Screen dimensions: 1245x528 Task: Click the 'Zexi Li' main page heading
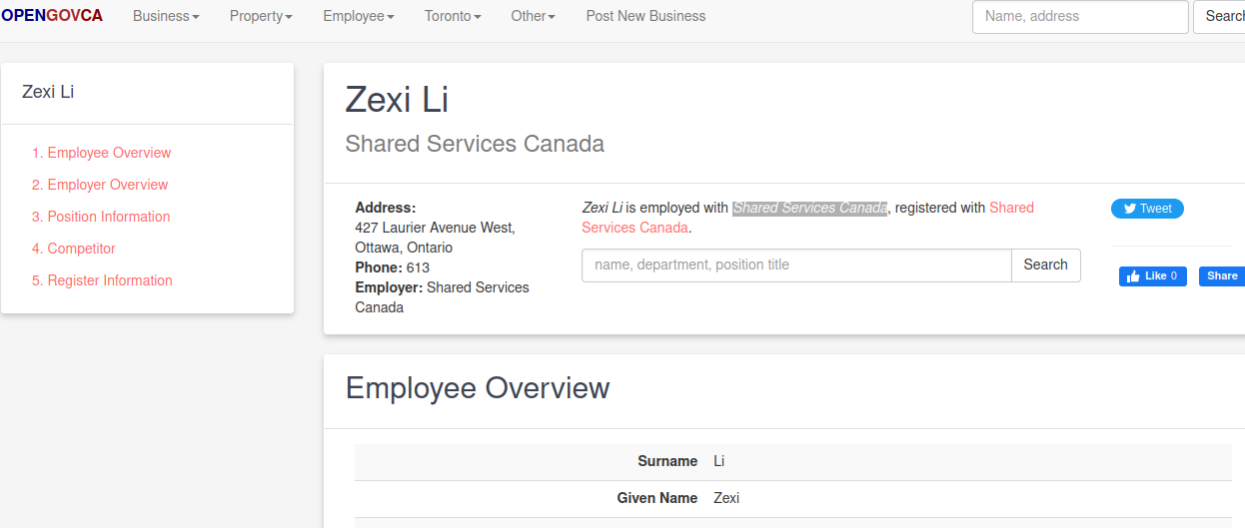397,100
